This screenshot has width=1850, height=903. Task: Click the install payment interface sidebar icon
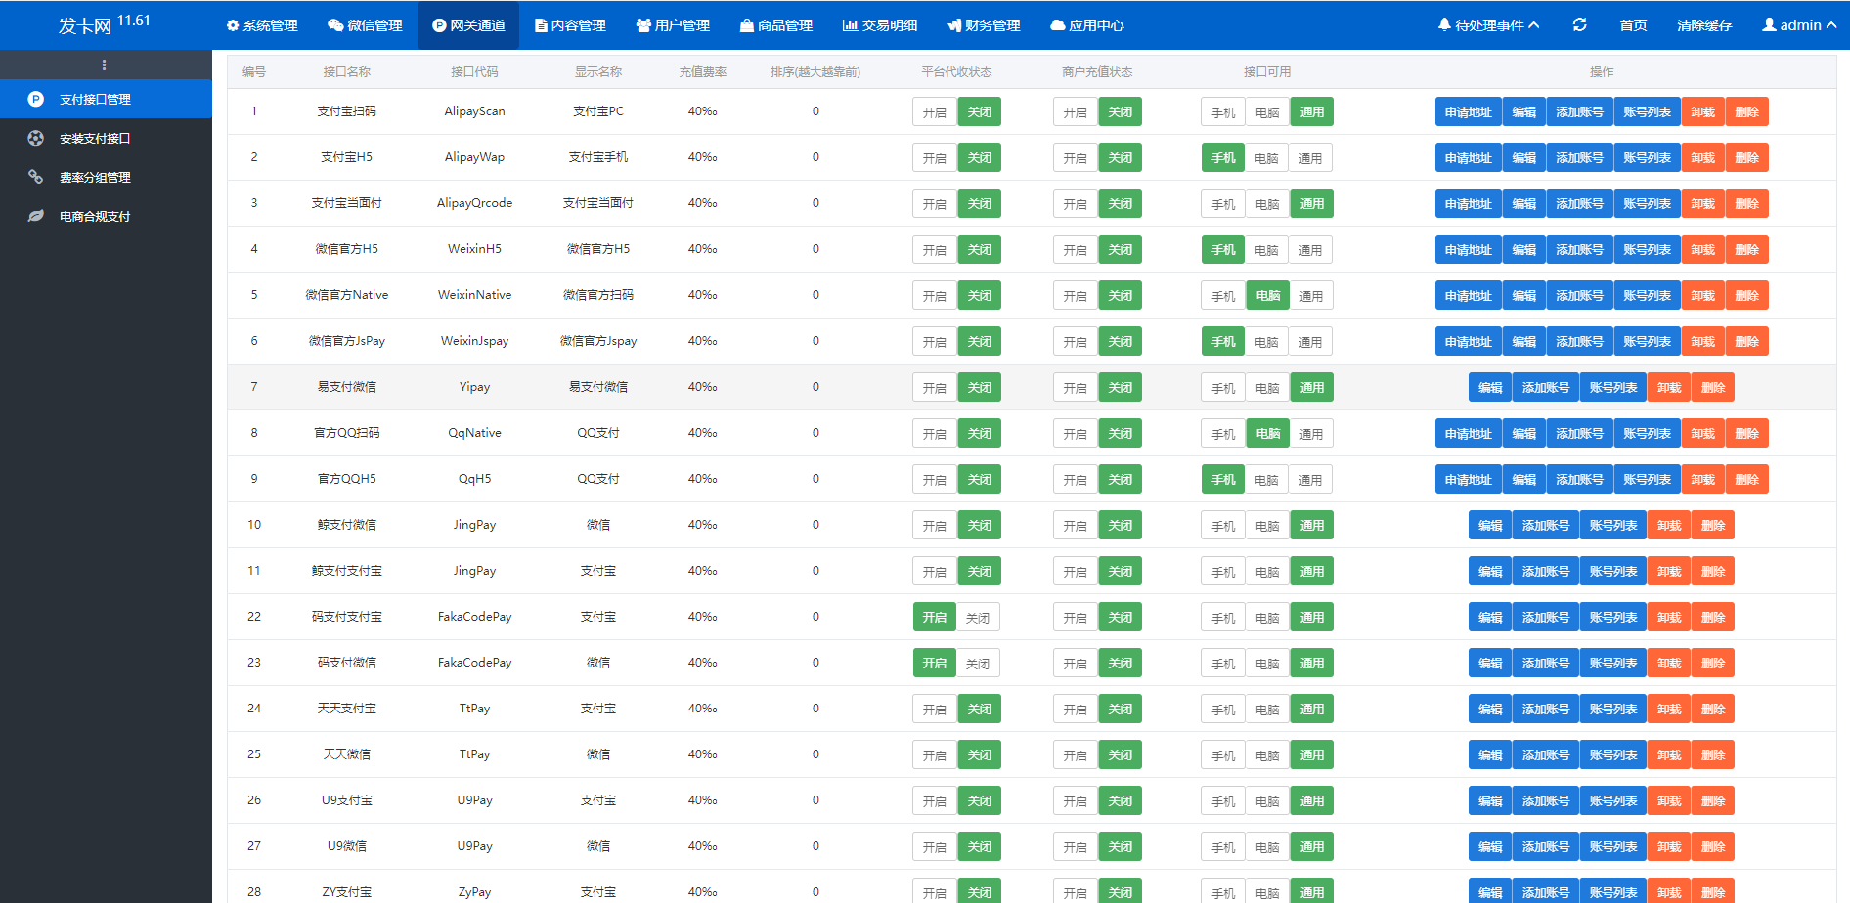pos(36,138)
